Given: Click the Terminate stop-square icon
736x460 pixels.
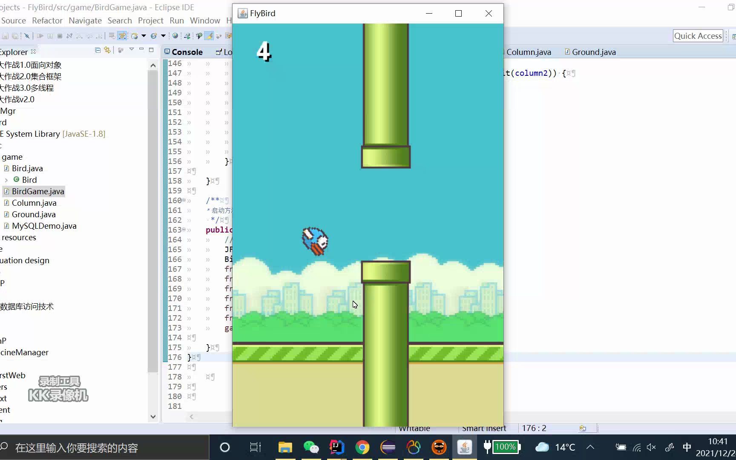Looking at the screenshot, I should tap(60, 36).
